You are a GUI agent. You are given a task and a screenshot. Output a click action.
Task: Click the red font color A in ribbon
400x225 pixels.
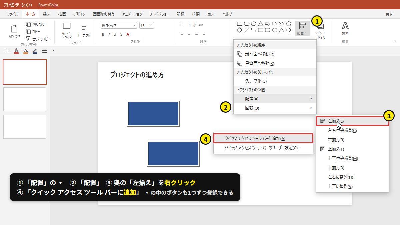coord(128,34)
